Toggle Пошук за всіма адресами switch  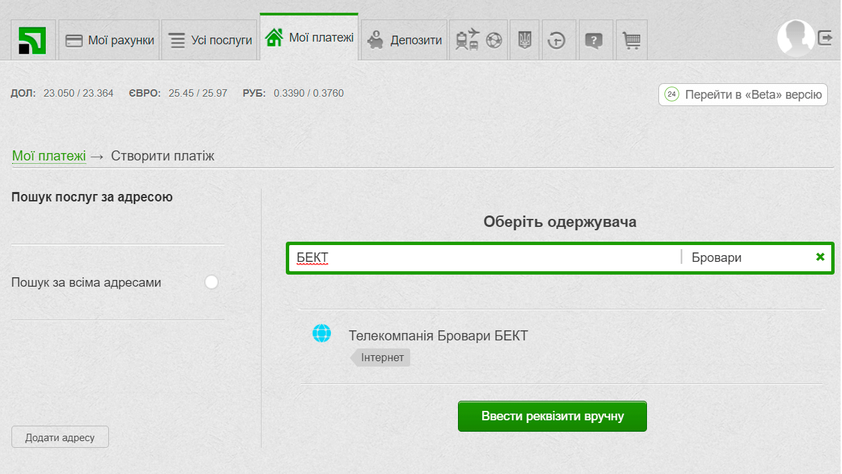pyautogui.click(x=211, y=283)
